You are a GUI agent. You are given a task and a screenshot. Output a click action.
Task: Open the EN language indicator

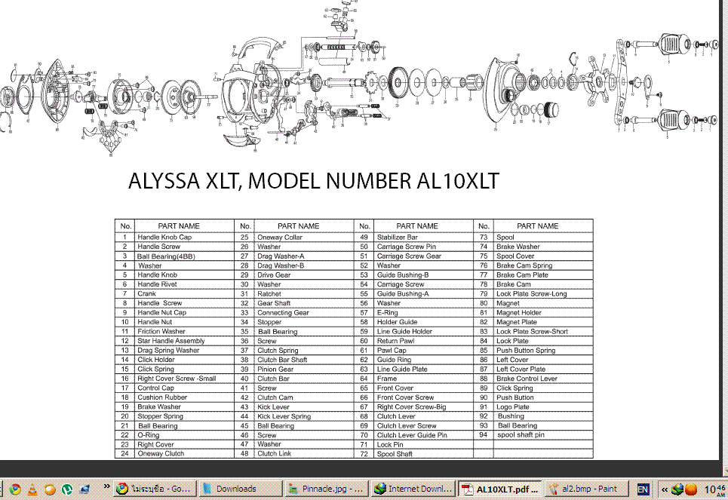(x=643, y=489)
